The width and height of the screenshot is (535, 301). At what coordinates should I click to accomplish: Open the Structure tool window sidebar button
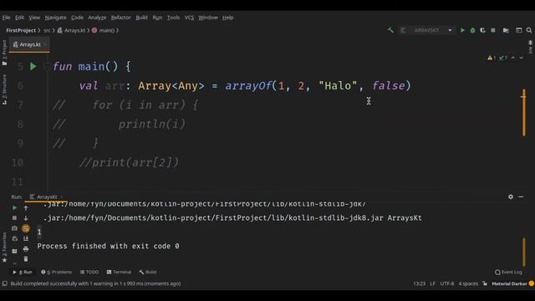pyautogui.click(x=4, y=89)
